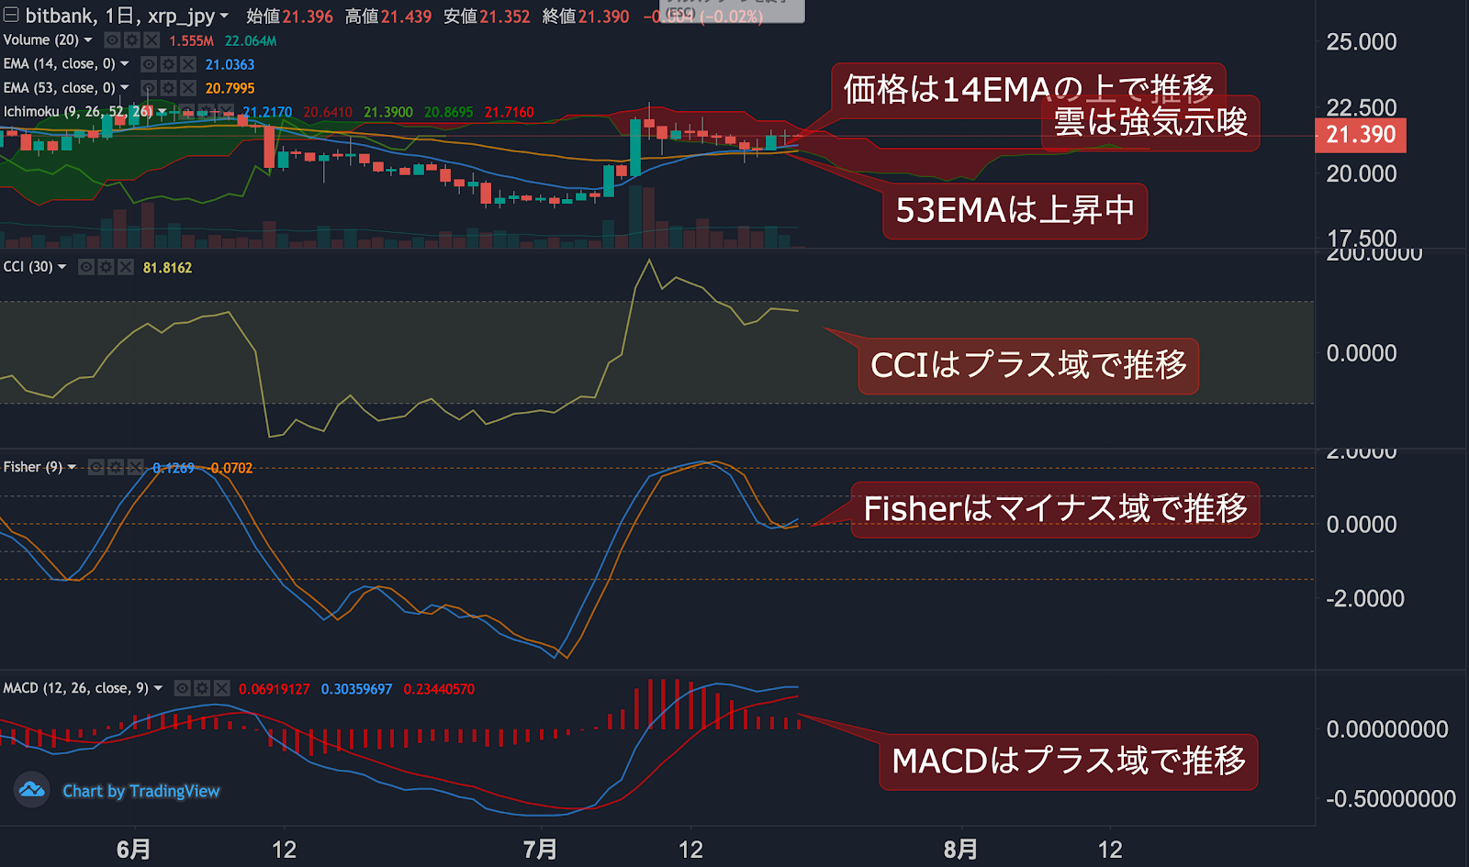Remove the Volume (20) indicator with X
Image resolution: width=1469 pixels, height=867 pixels.
151,40
